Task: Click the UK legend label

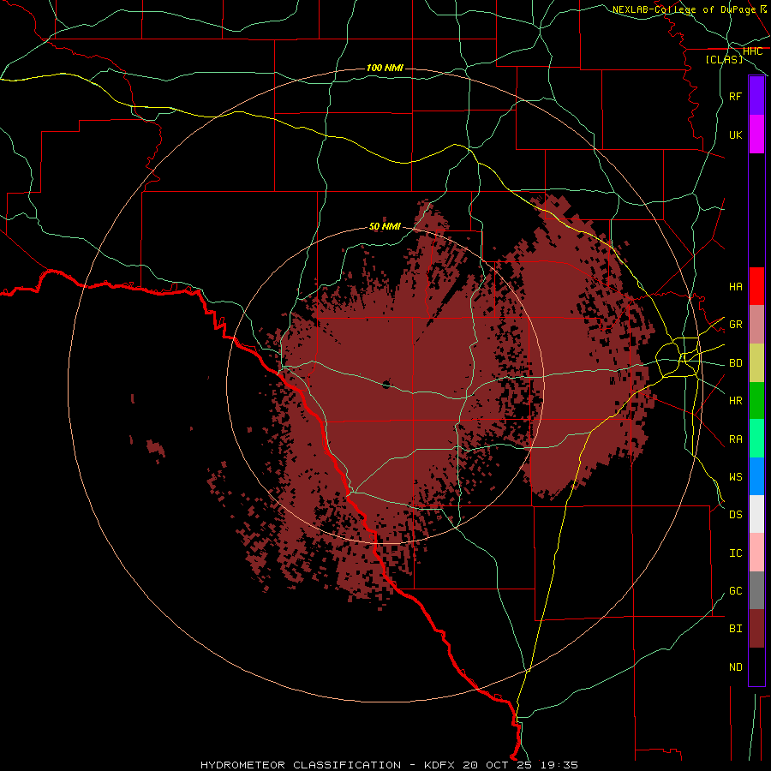Action: [735, 134]
